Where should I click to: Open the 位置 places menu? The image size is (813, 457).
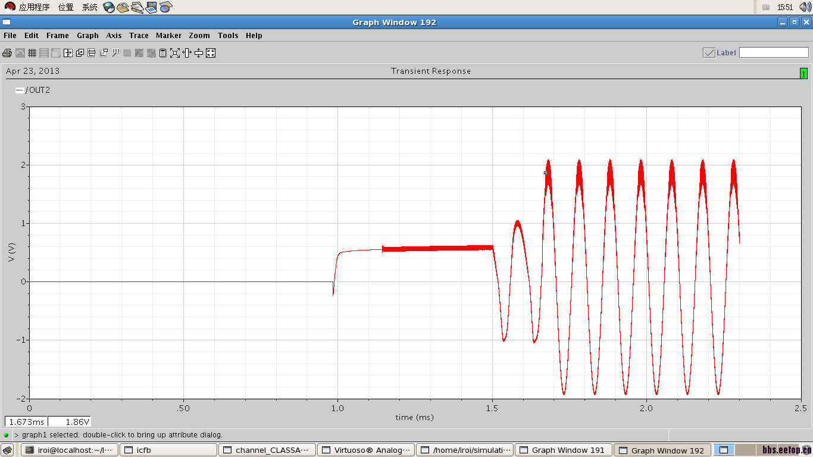point(66,7)
